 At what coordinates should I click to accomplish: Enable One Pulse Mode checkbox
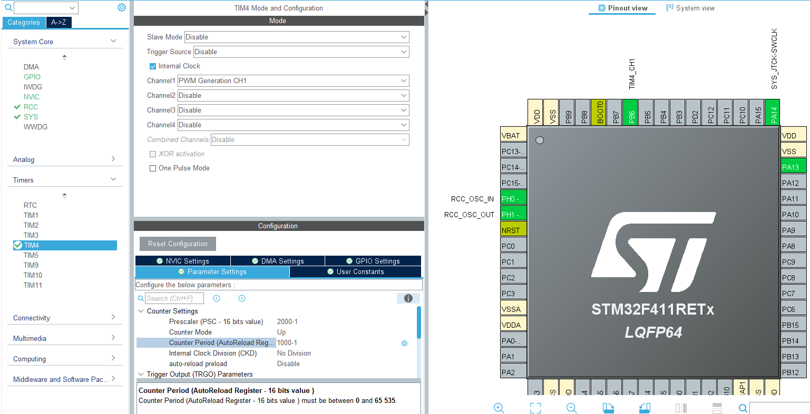pyautogui.click(x=153, y=168)
